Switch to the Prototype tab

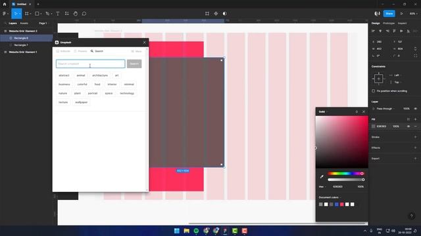pyautogui.click(x=389, y=24)
